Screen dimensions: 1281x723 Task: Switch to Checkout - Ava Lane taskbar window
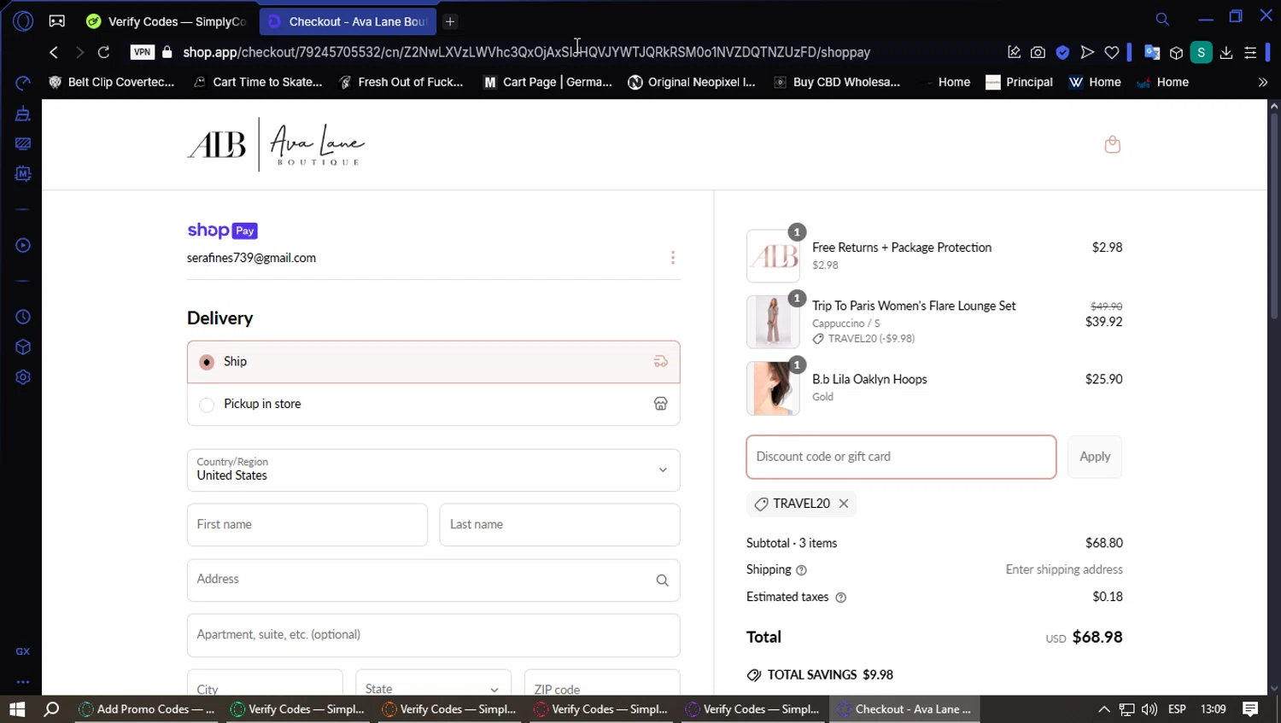pos(904,709)
